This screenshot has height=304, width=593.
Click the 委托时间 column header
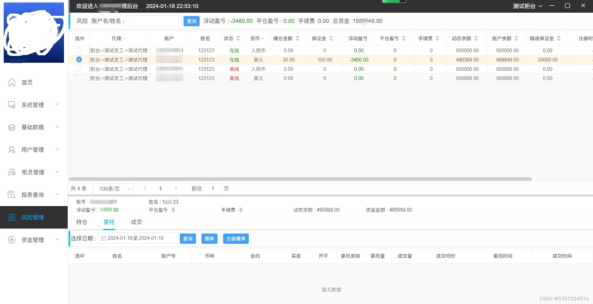tap(503, 256)
